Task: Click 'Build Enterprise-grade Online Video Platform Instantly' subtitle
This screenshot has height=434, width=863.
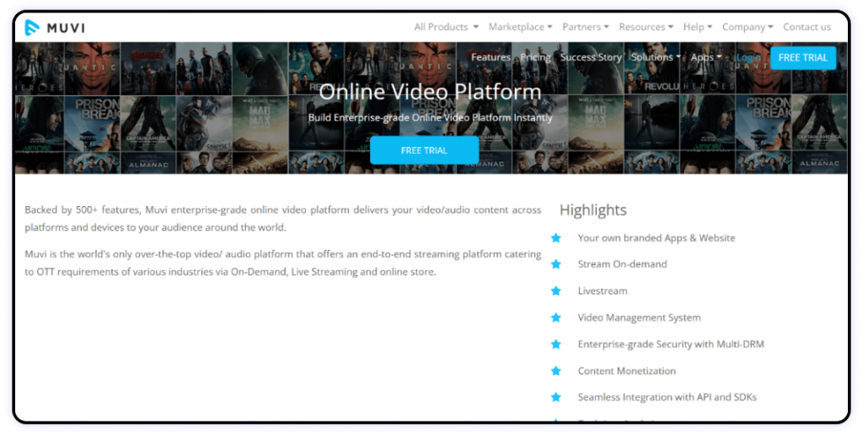Action: (x=430, y=118)
